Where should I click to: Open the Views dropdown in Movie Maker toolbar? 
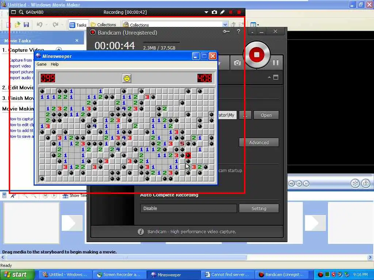[255, 24]
